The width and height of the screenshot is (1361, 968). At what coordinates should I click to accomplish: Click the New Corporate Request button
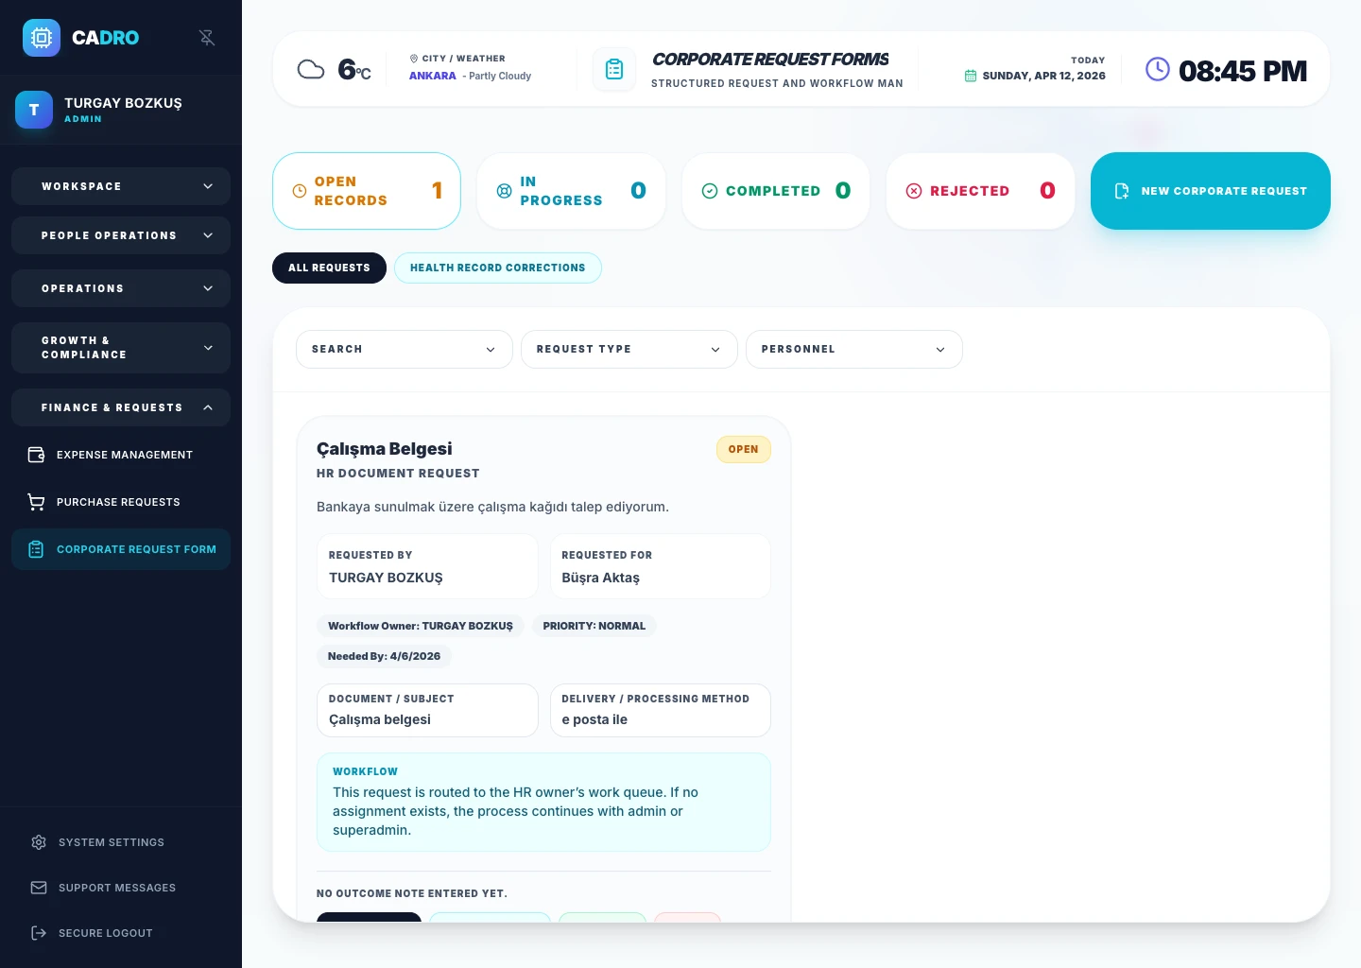click(x=1211, y=191)
